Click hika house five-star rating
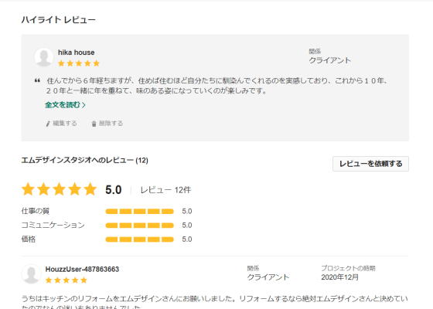 click(79, 63)
